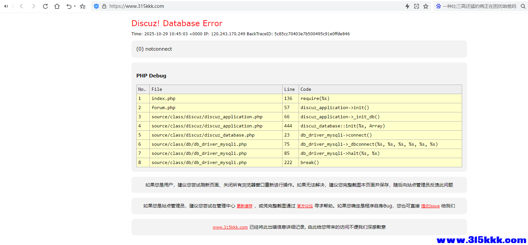Open the 官方论坛 link

point(305,206)
